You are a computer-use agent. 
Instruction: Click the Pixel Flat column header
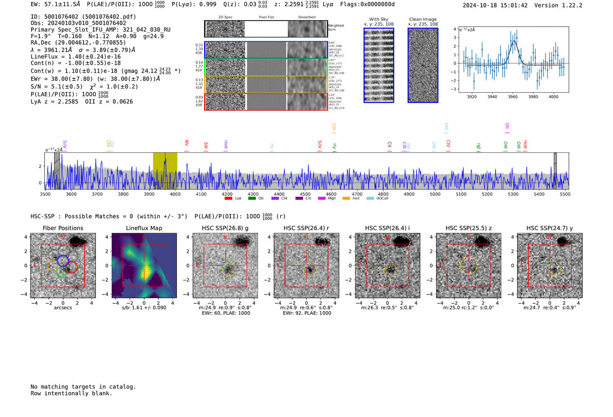point(266,18)
